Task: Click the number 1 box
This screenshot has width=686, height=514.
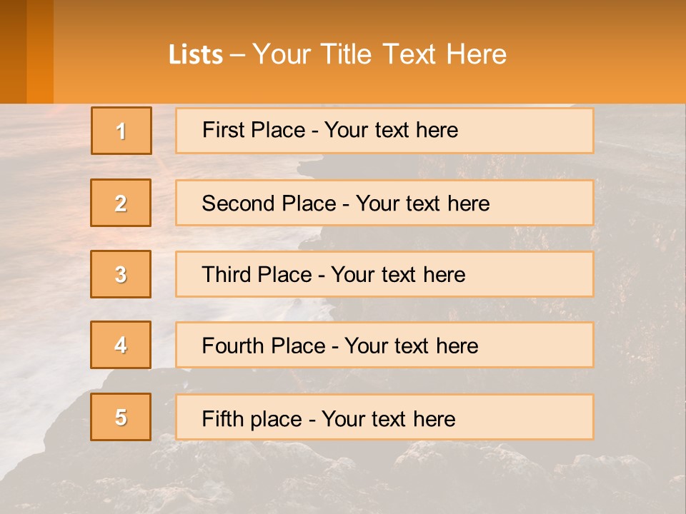Action: point(121,131)
